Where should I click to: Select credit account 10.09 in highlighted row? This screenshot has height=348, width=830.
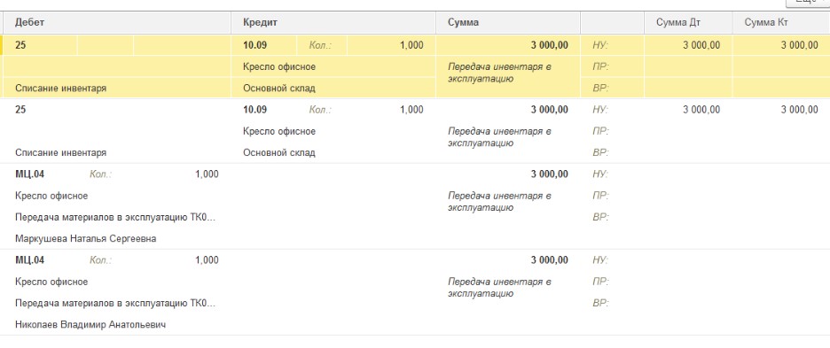click(255, 45)
